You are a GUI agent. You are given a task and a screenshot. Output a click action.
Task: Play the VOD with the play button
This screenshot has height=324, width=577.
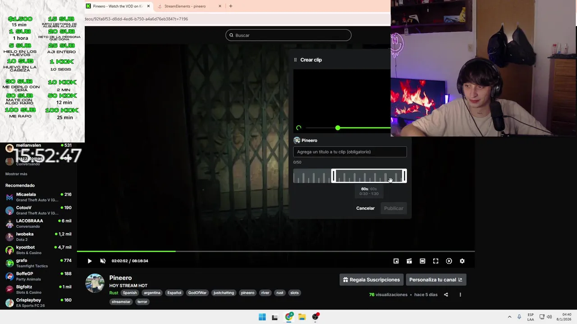[x=90, y=261]
